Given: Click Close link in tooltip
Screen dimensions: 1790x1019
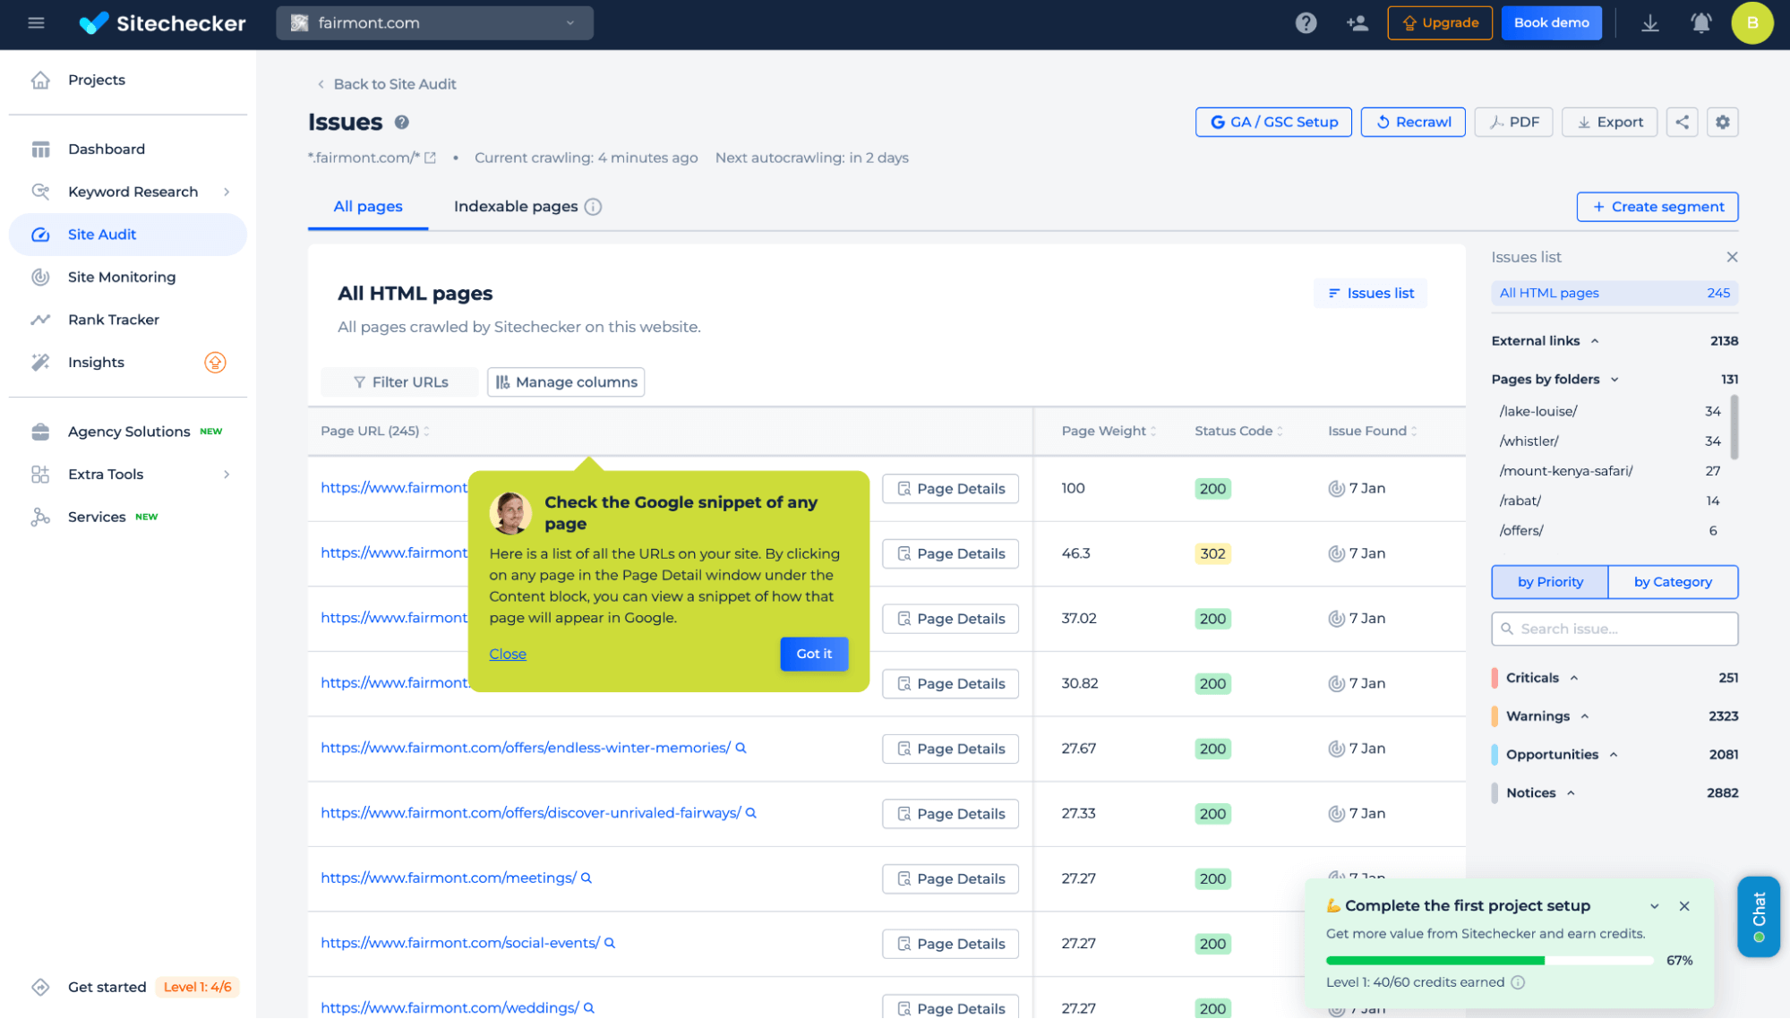Looking at the screenshot, I should (x=507, y=654).
